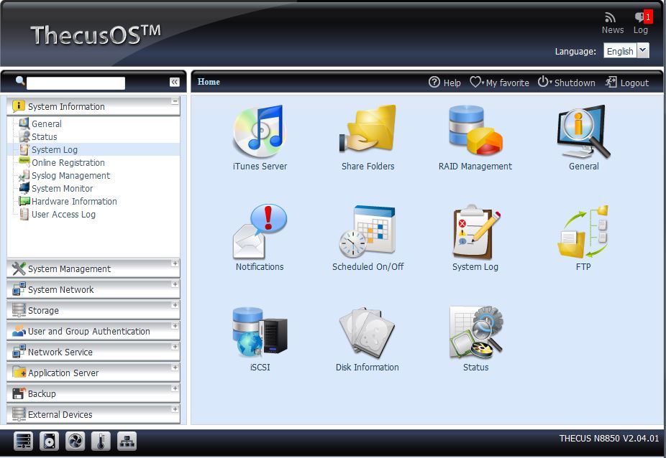Open the Disk Information icon
Screen dimensions: 666x458
coord(368,332)
